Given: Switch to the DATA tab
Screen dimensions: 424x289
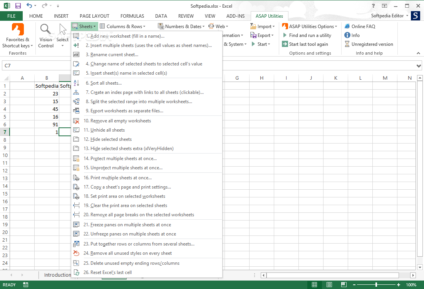Looking at the screenshot, I should [x=161, y=16].
